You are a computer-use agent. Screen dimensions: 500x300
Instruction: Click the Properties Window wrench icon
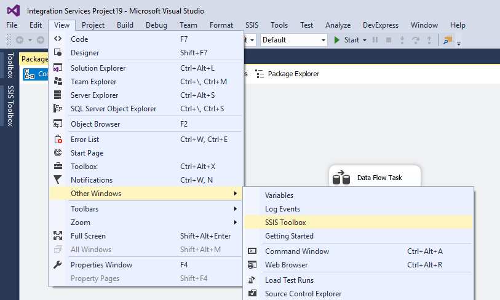(x=58, y=264)
